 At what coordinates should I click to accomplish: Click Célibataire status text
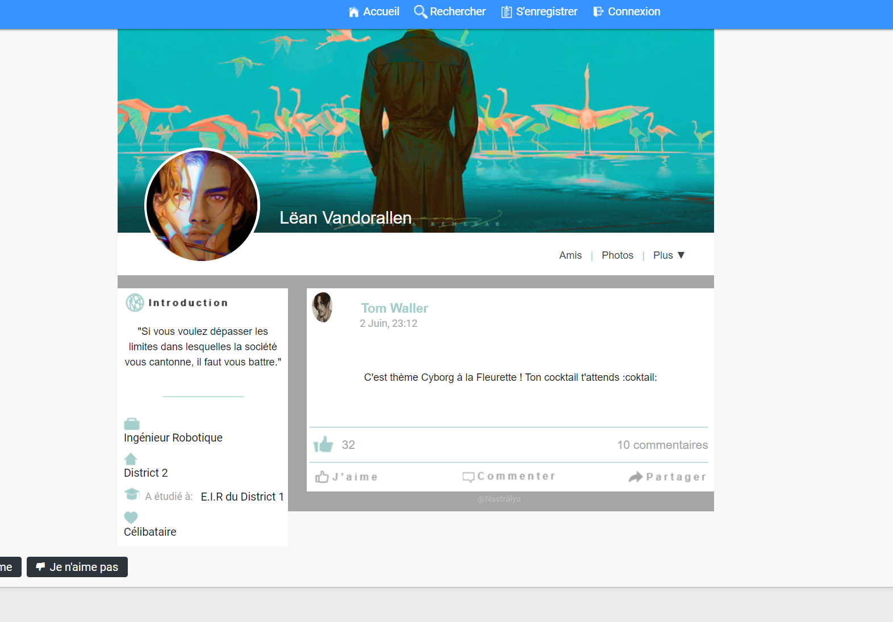150,532
